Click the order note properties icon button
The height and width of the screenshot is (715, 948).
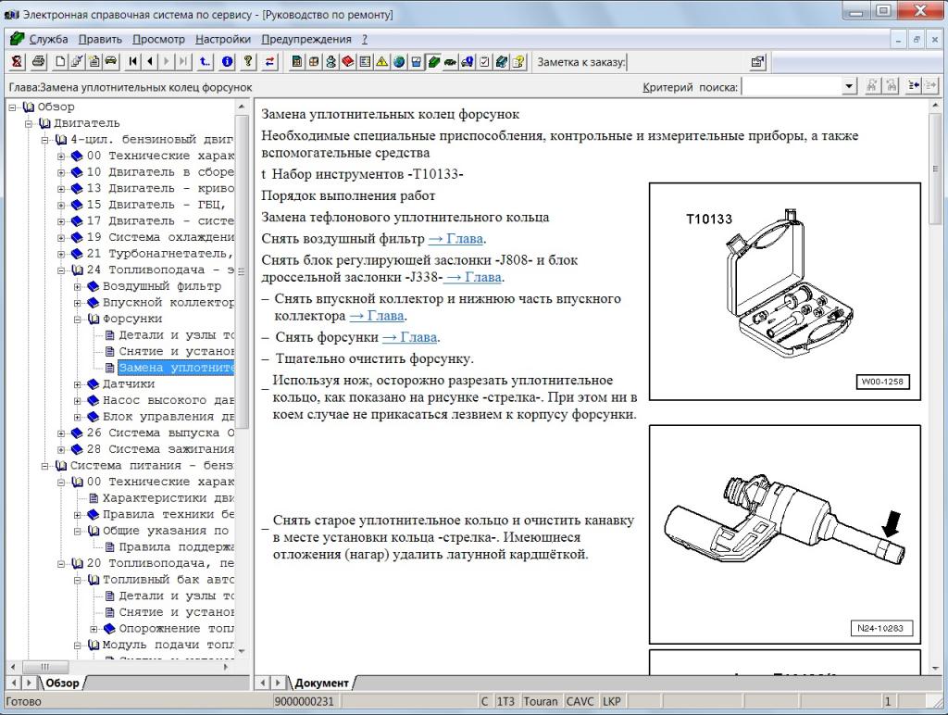tap(757, 62)
